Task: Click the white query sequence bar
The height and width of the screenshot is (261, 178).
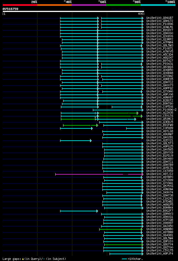Action: pos(73,11)
